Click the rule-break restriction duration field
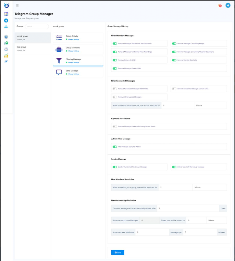This screenshot has width=235, height=261. (177, 105)
